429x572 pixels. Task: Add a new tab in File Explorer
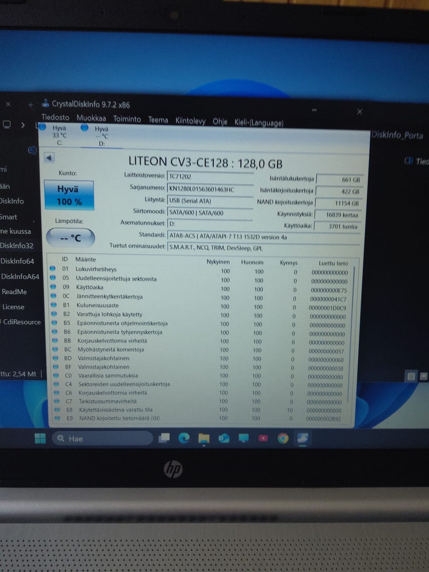click(30, 105)
